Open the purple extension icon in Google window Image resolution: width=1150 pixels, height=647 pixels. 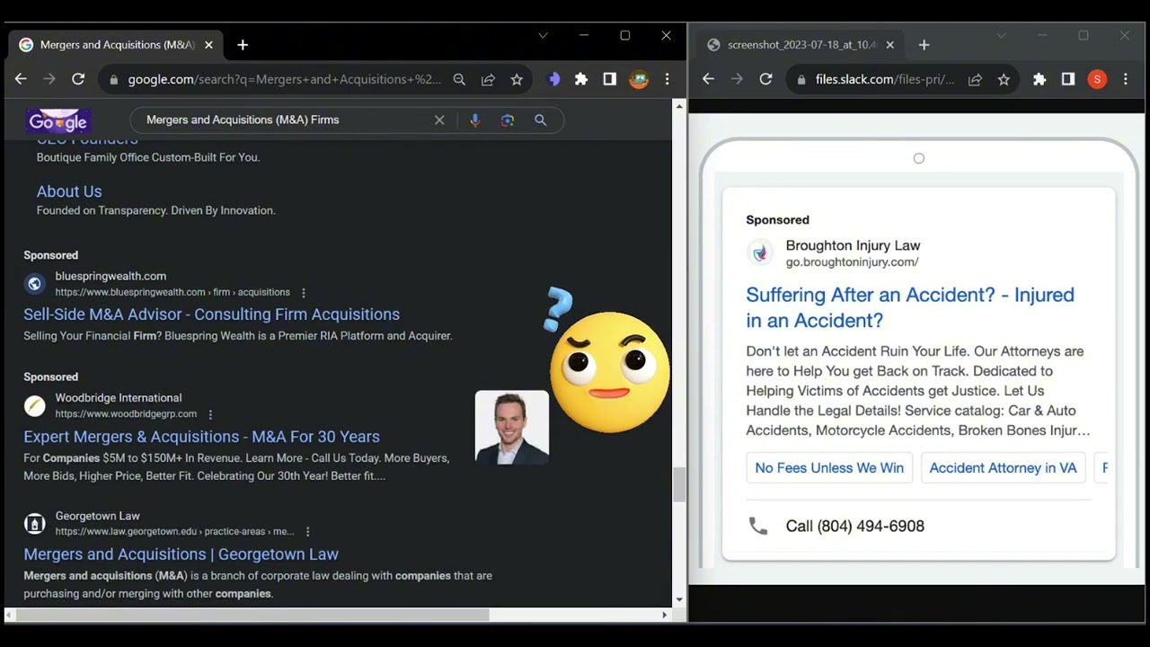553,79
